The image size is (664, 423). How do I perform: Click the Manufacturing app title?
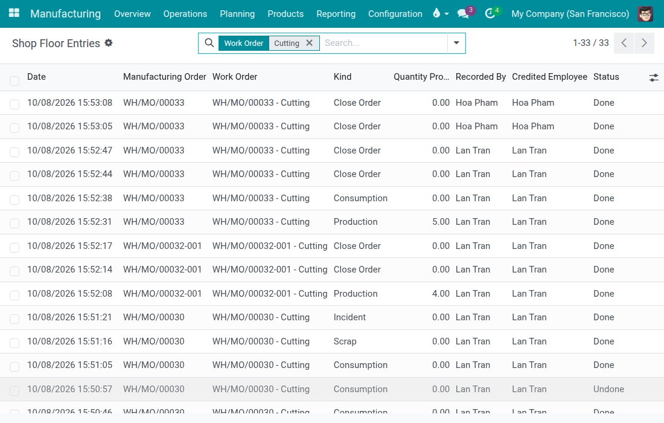tap(66, 13)
